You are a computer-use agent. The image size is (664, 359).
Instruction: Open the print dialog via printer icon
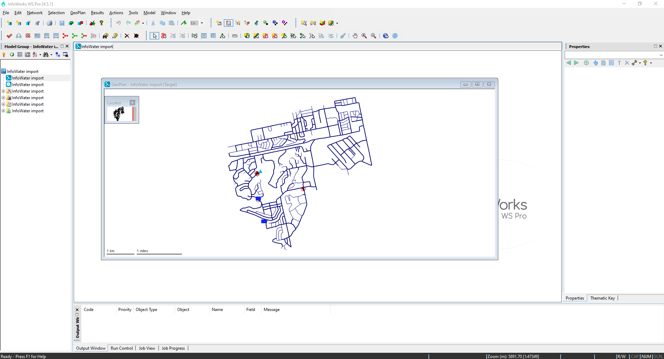click(x=49, y=23)
